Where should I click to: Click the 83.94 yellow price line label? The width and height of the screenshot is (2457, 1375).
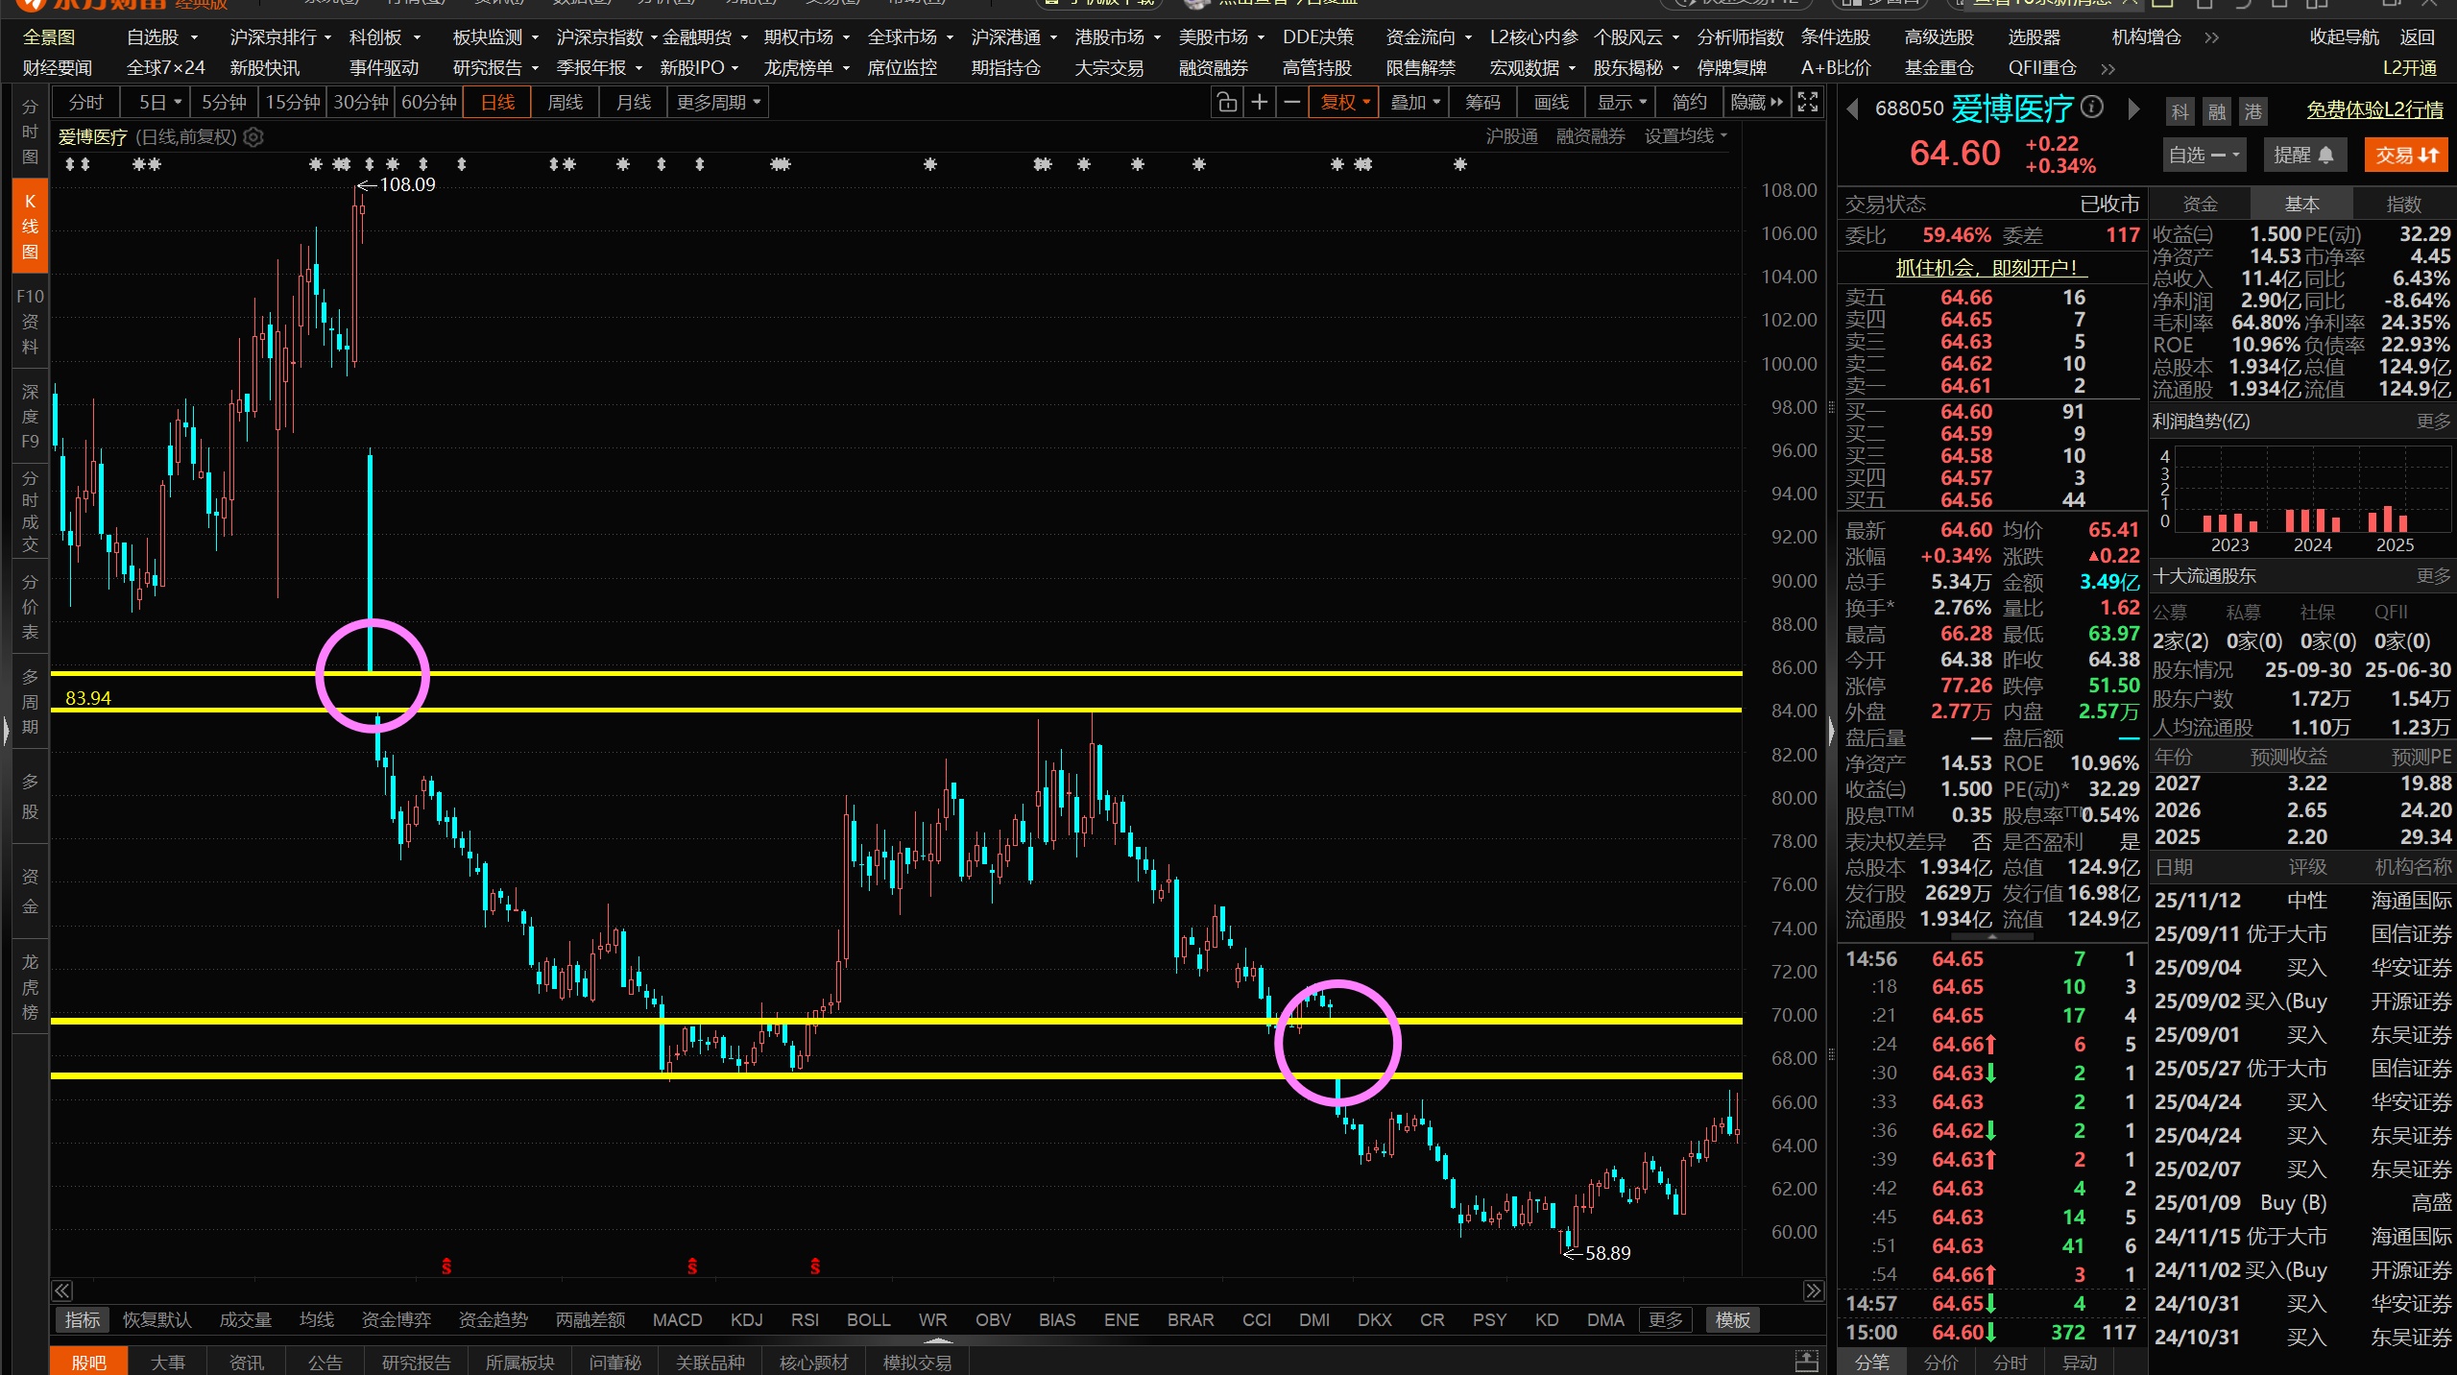pos(87,698)
